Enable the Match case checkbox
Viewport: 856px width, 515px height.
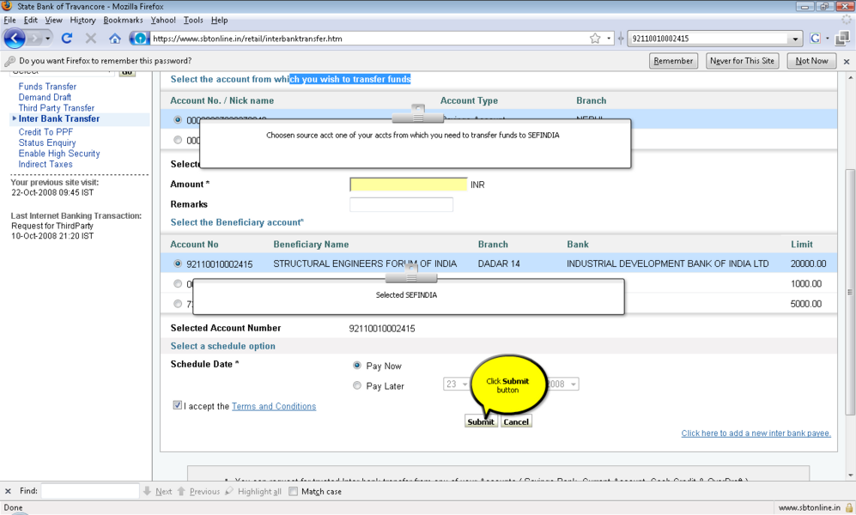pyautogui.click(x=294, y=492)
